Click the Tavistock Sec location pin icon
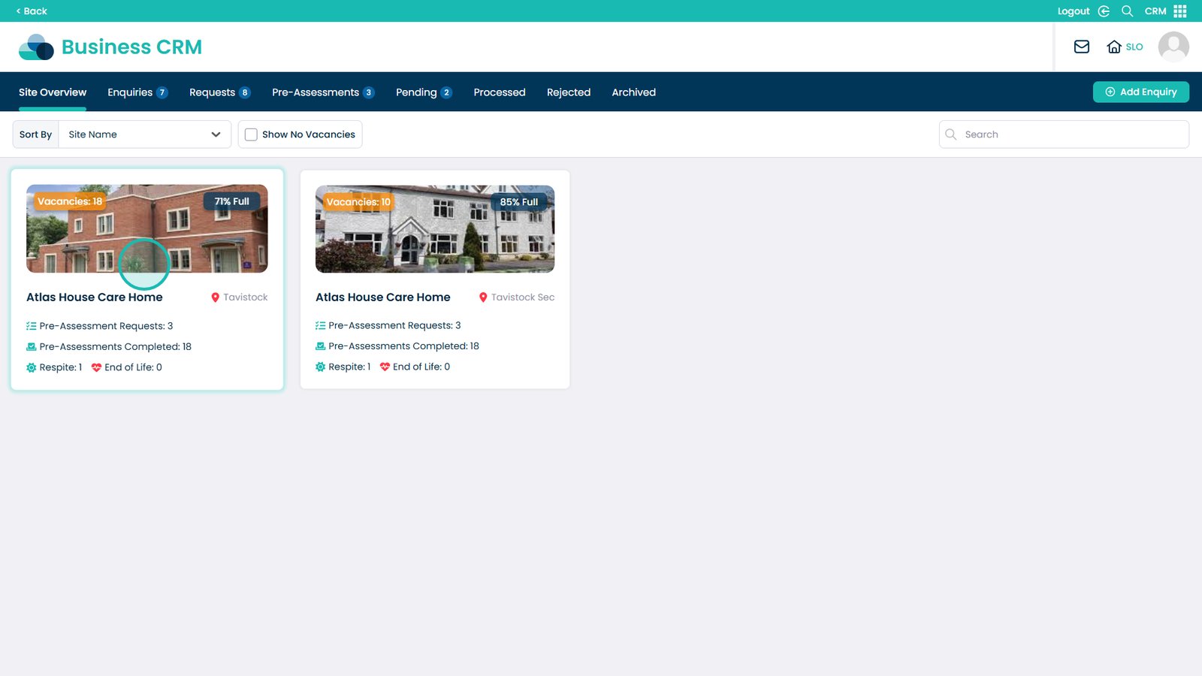This screenshot has width=1202, height=676. coord(483,297)
